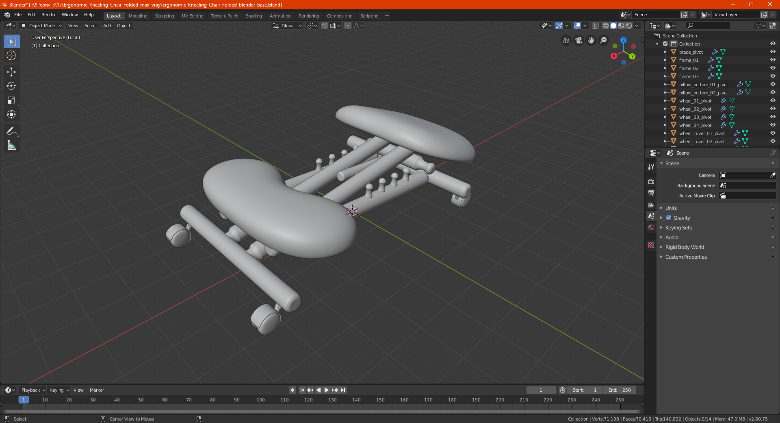The width and height of the screenshot is (780, 423).
Task: Click the End frame field
Action: (620, 390)
